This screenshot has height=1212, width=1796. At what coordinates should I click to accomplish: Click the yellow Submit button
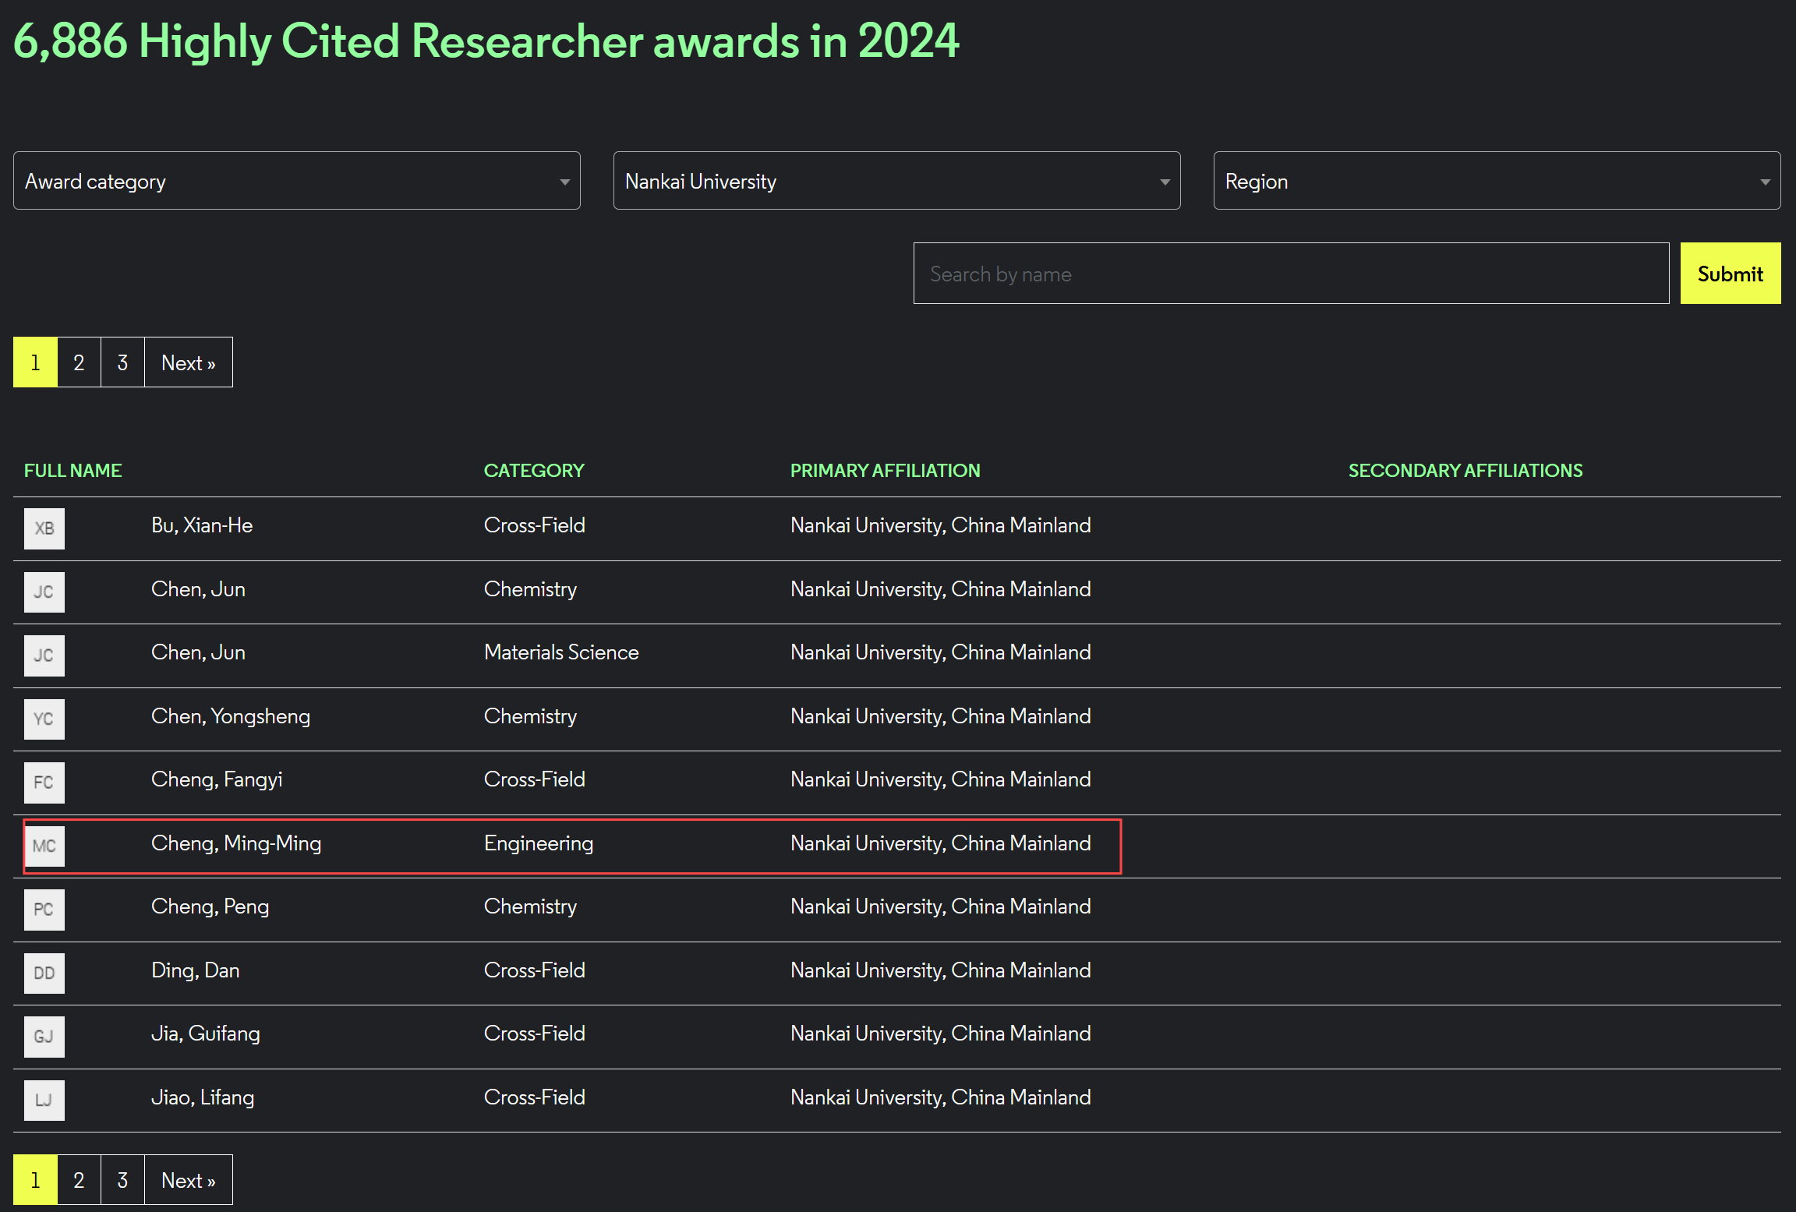(1730, 274)
